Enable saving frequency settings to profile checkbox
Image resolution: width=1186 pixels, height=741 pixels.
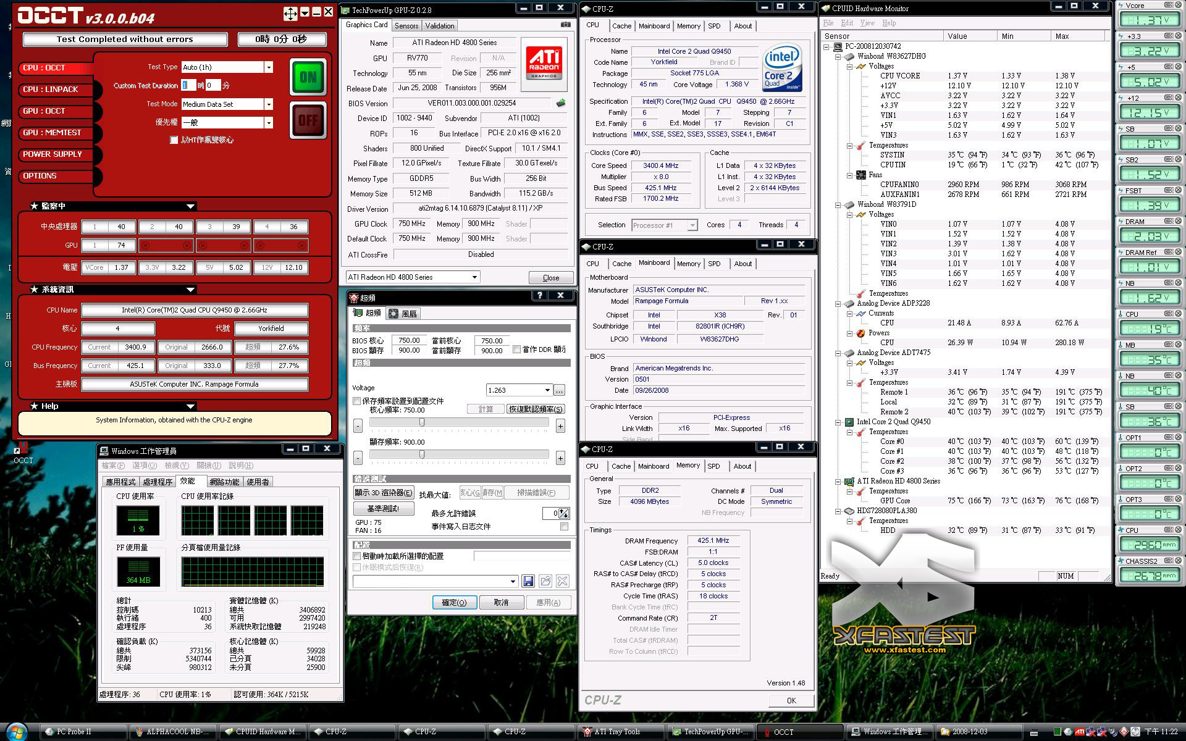[x=357, y=401]
